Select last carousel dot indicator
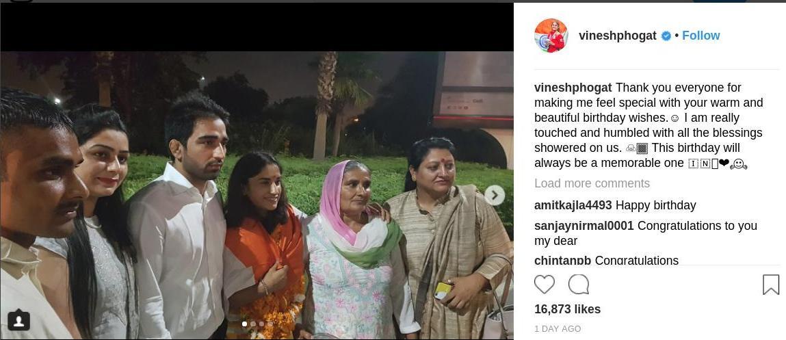The width and height of the screenshot is (786, 340). 270,324
